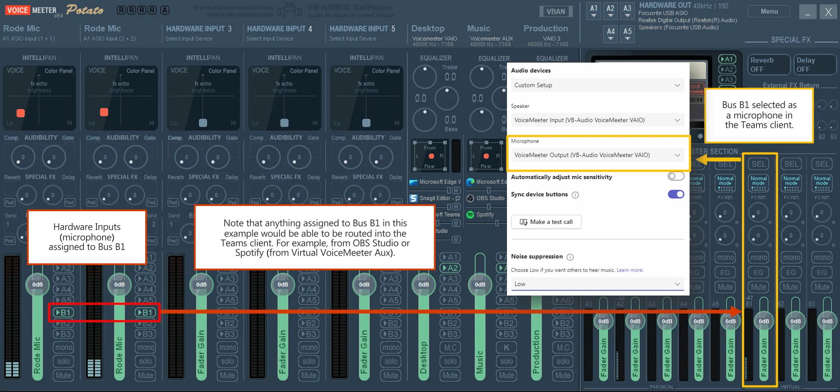Click the B1 bus 0dB fader knob
Image resolution: width=840 pixels, height=392 pixels.
[764, 322]
